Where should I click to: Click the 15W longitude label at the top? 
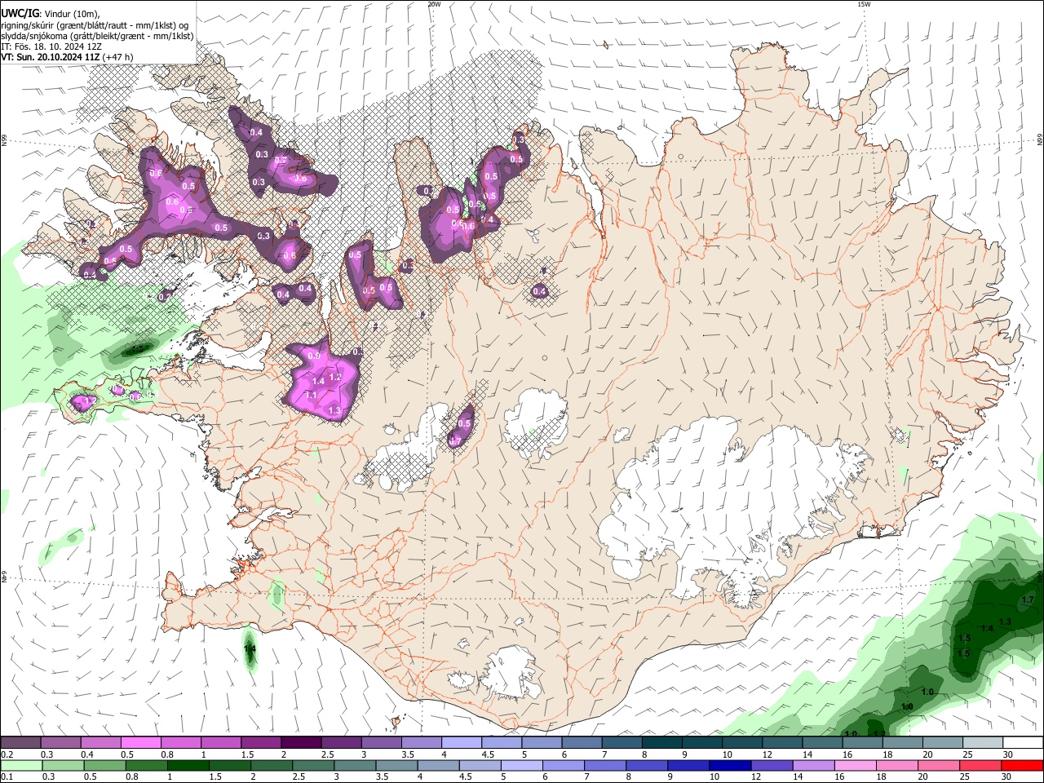click(864, 4)
